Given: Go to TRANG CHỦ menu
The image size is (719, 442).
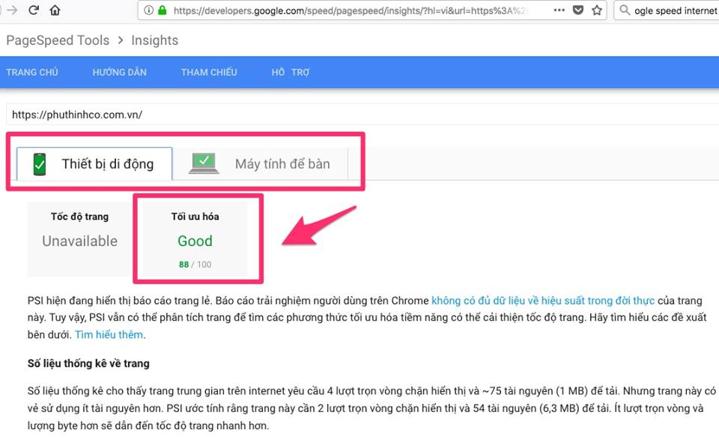Looking at the screenshot, I should point(32,73).
